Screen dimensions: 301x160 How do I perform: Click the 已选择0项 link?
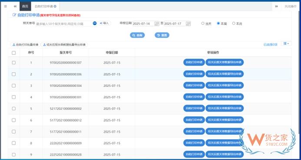[270, 44]
